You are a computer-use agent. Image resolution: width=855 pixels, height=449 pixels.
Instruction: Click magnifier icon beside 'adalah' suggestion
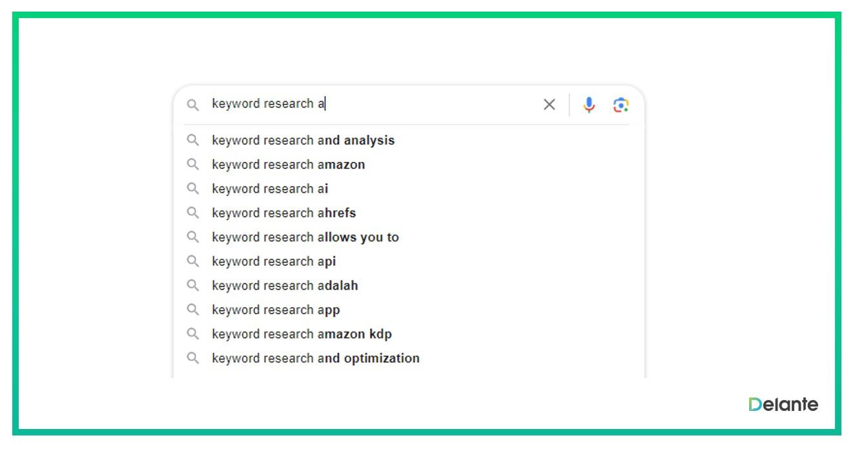point(192,285)
